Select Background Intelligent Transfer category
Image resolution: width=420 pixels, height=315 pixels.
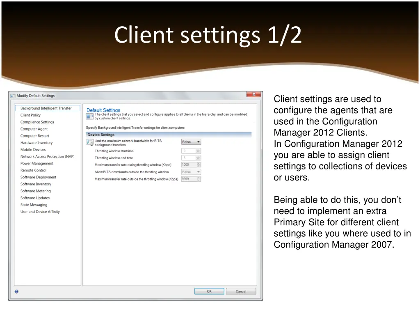[48, 108]
